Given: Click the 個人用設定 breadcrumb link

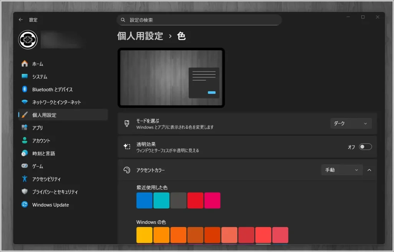Looking at the screenshot, I should click(x=140, y=36).
